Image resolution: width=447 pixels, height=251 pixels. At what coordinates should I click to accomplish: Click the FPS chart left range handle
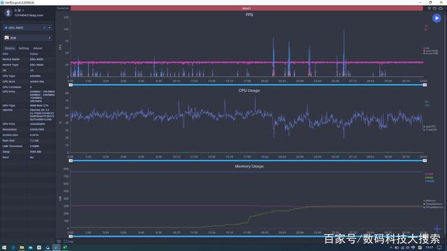(x=71, y=85)
